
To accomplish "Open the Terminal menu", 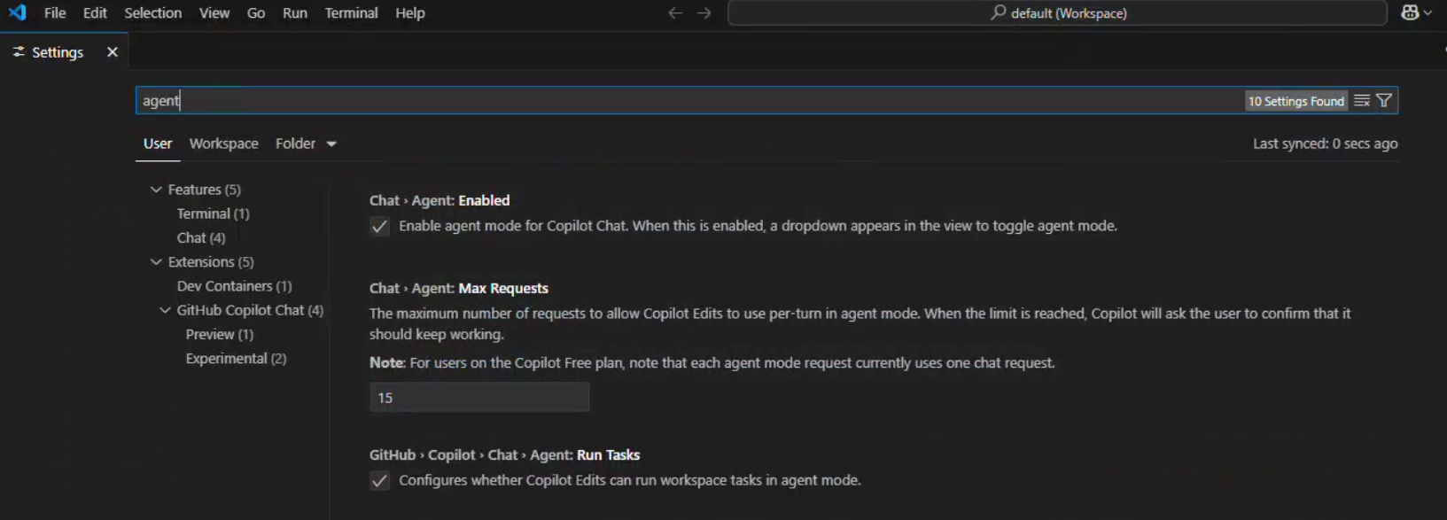I will (x=351, y=12).
